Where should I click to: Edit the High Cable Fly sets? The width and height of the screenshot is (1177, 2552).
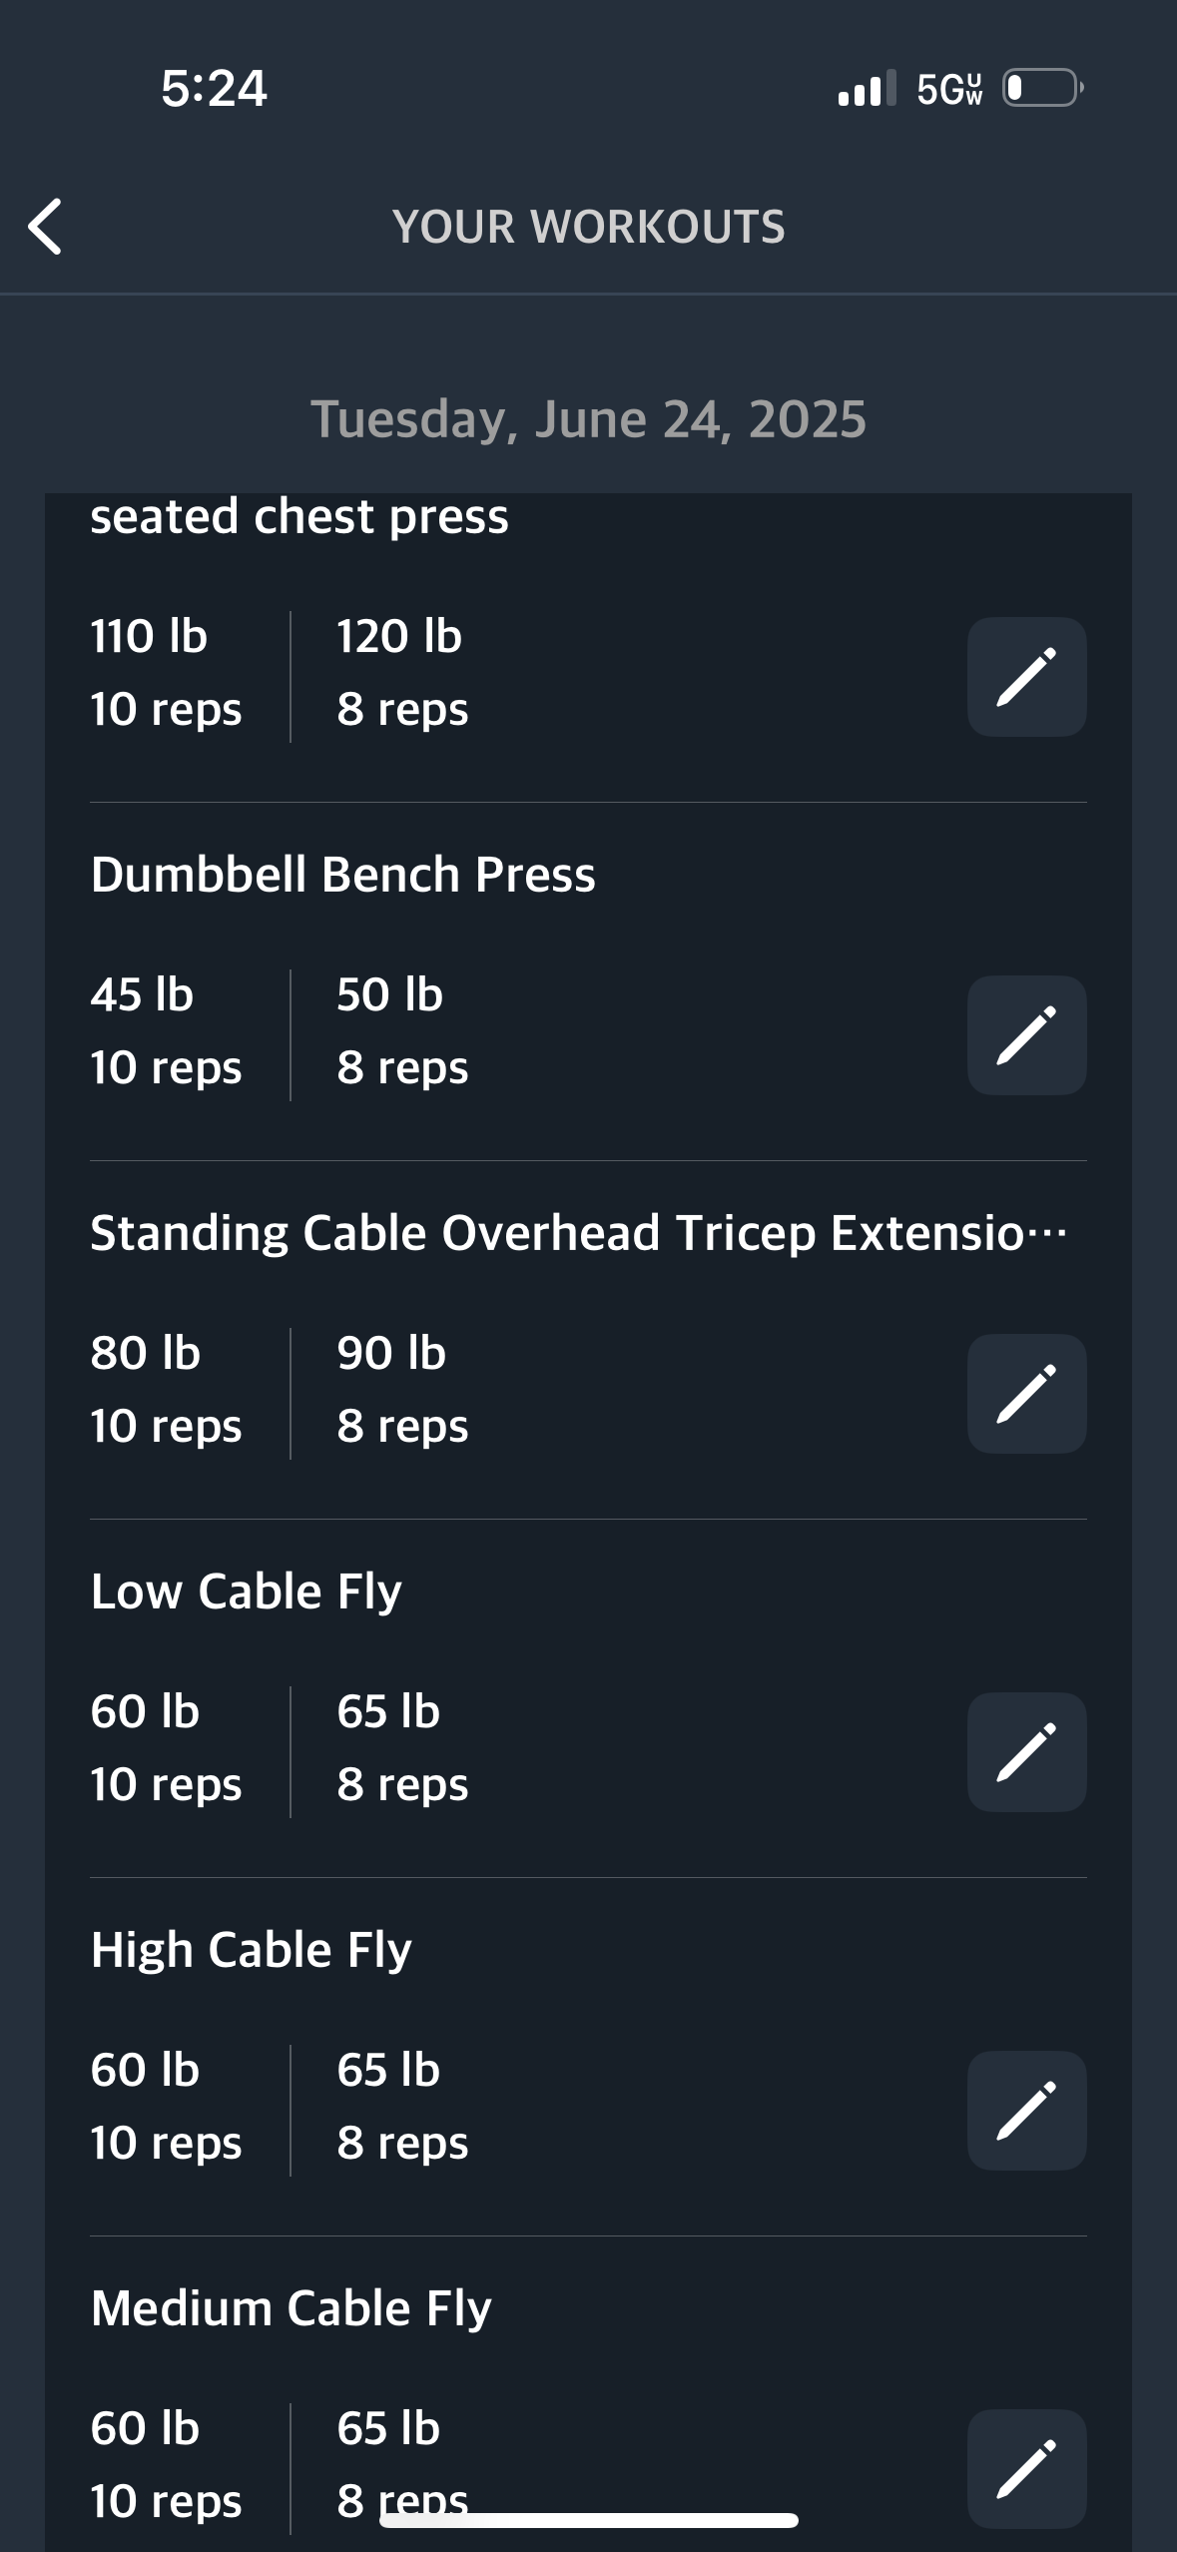point(1026,2111)
